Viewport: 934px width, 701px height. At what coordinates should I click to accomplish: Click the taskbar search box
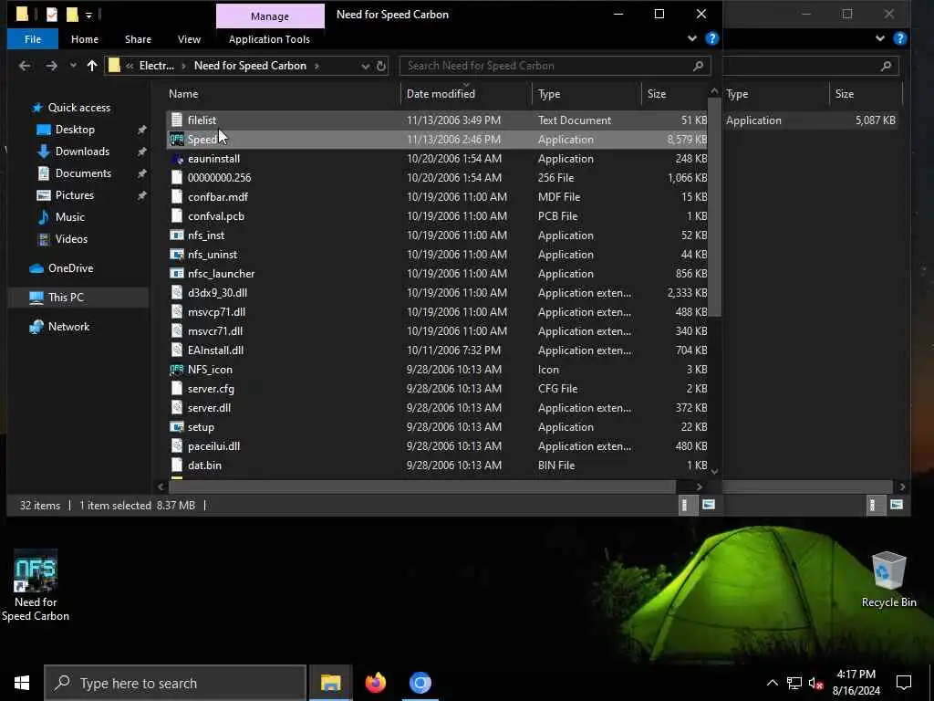click(175, 683)
